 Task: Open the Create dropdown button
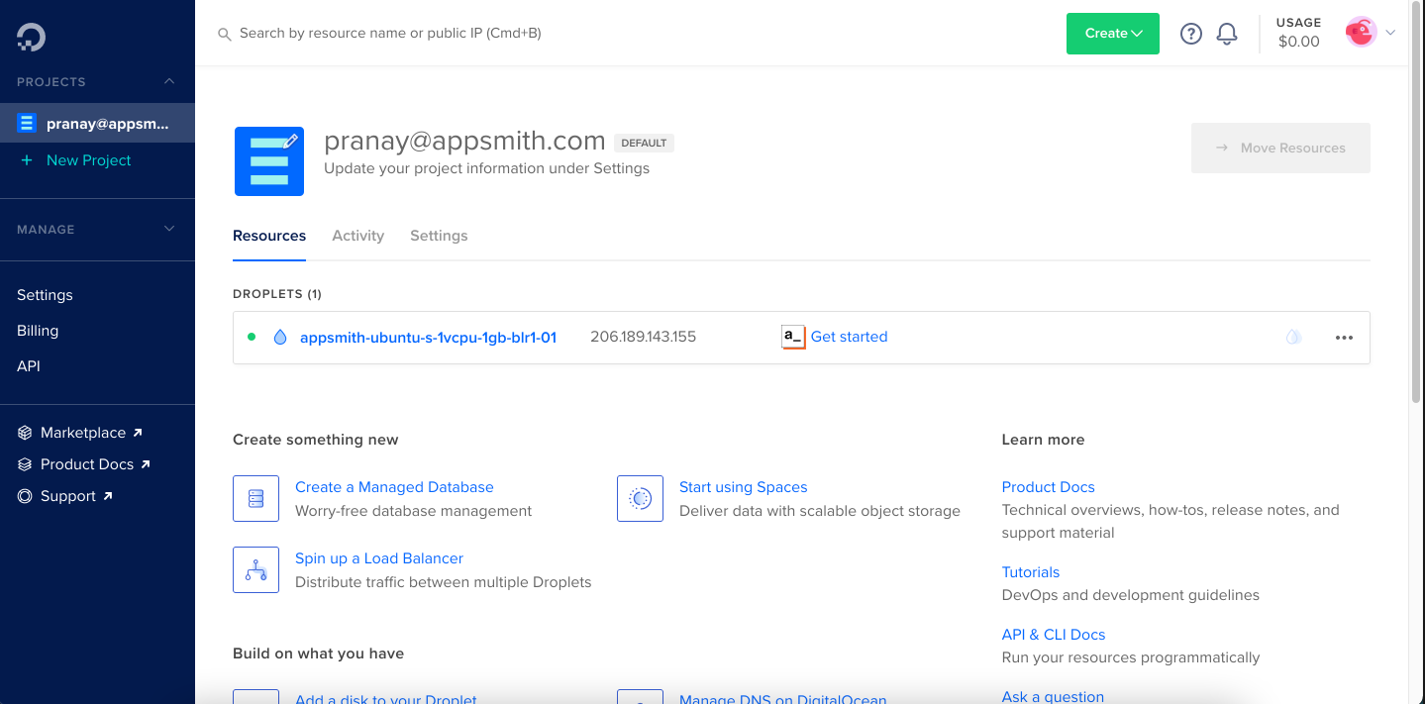point(1112,34)
